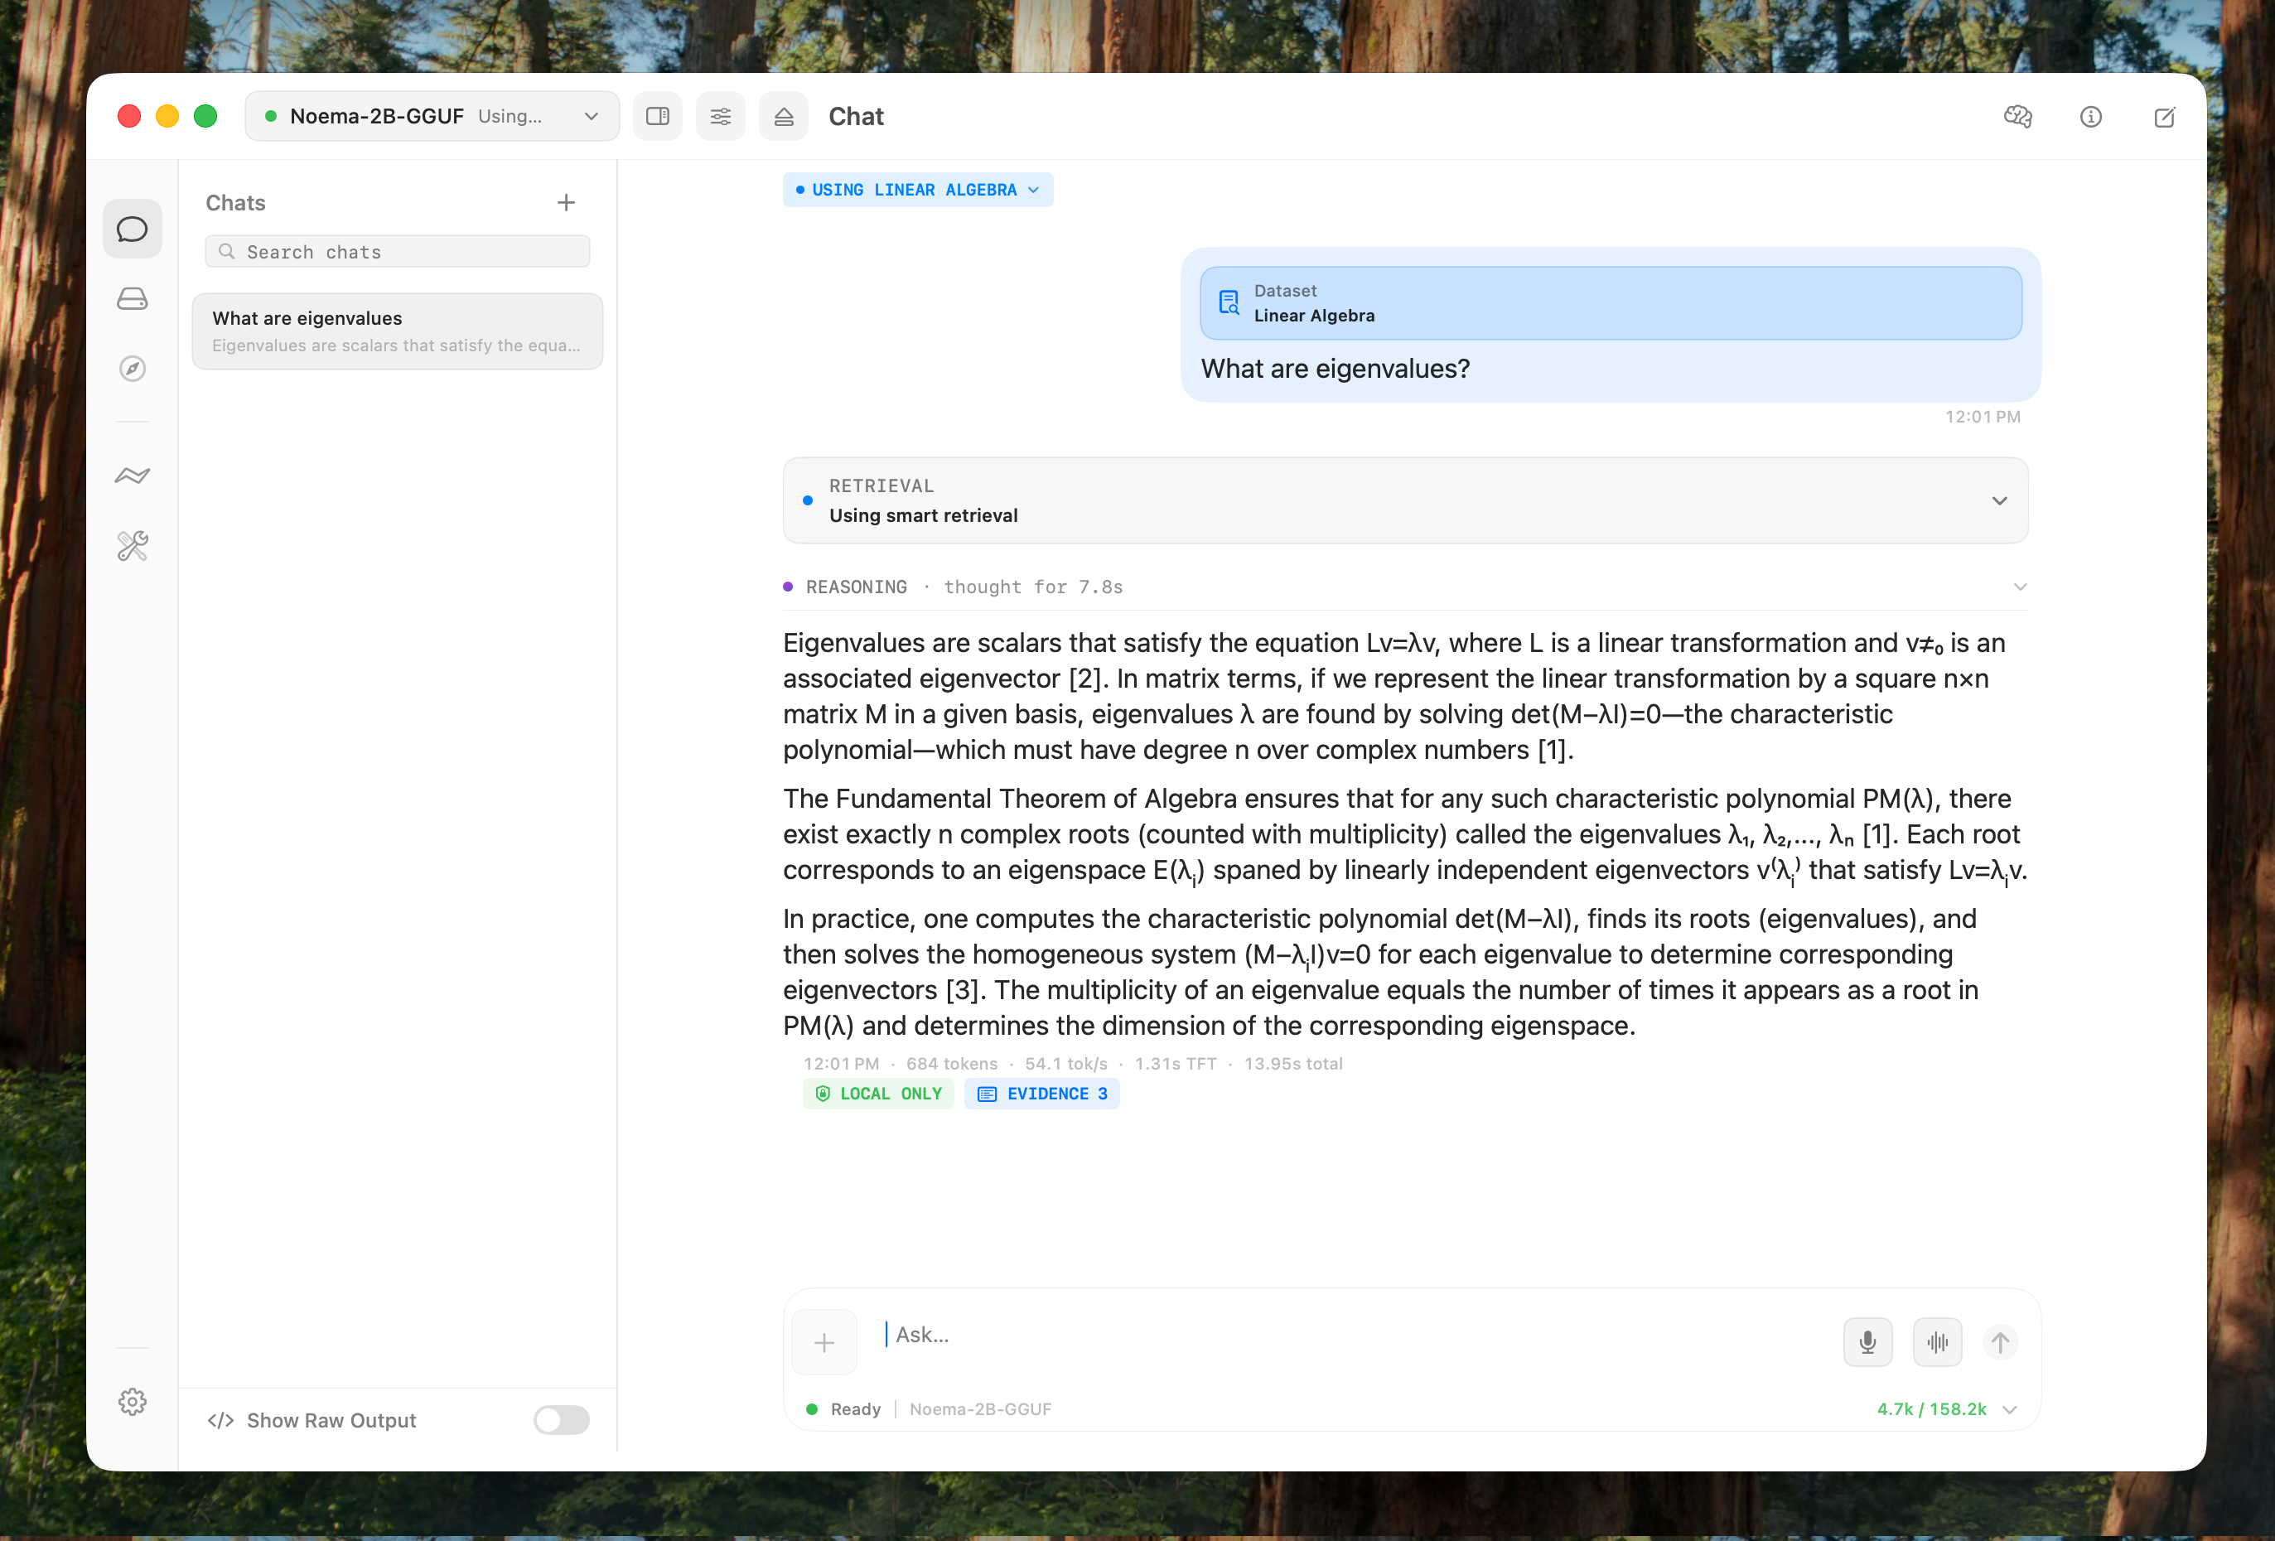Screen dimensions: 2275x1541
Task: Add a new chat with plus icon
Action: click(x=566, y=203)
